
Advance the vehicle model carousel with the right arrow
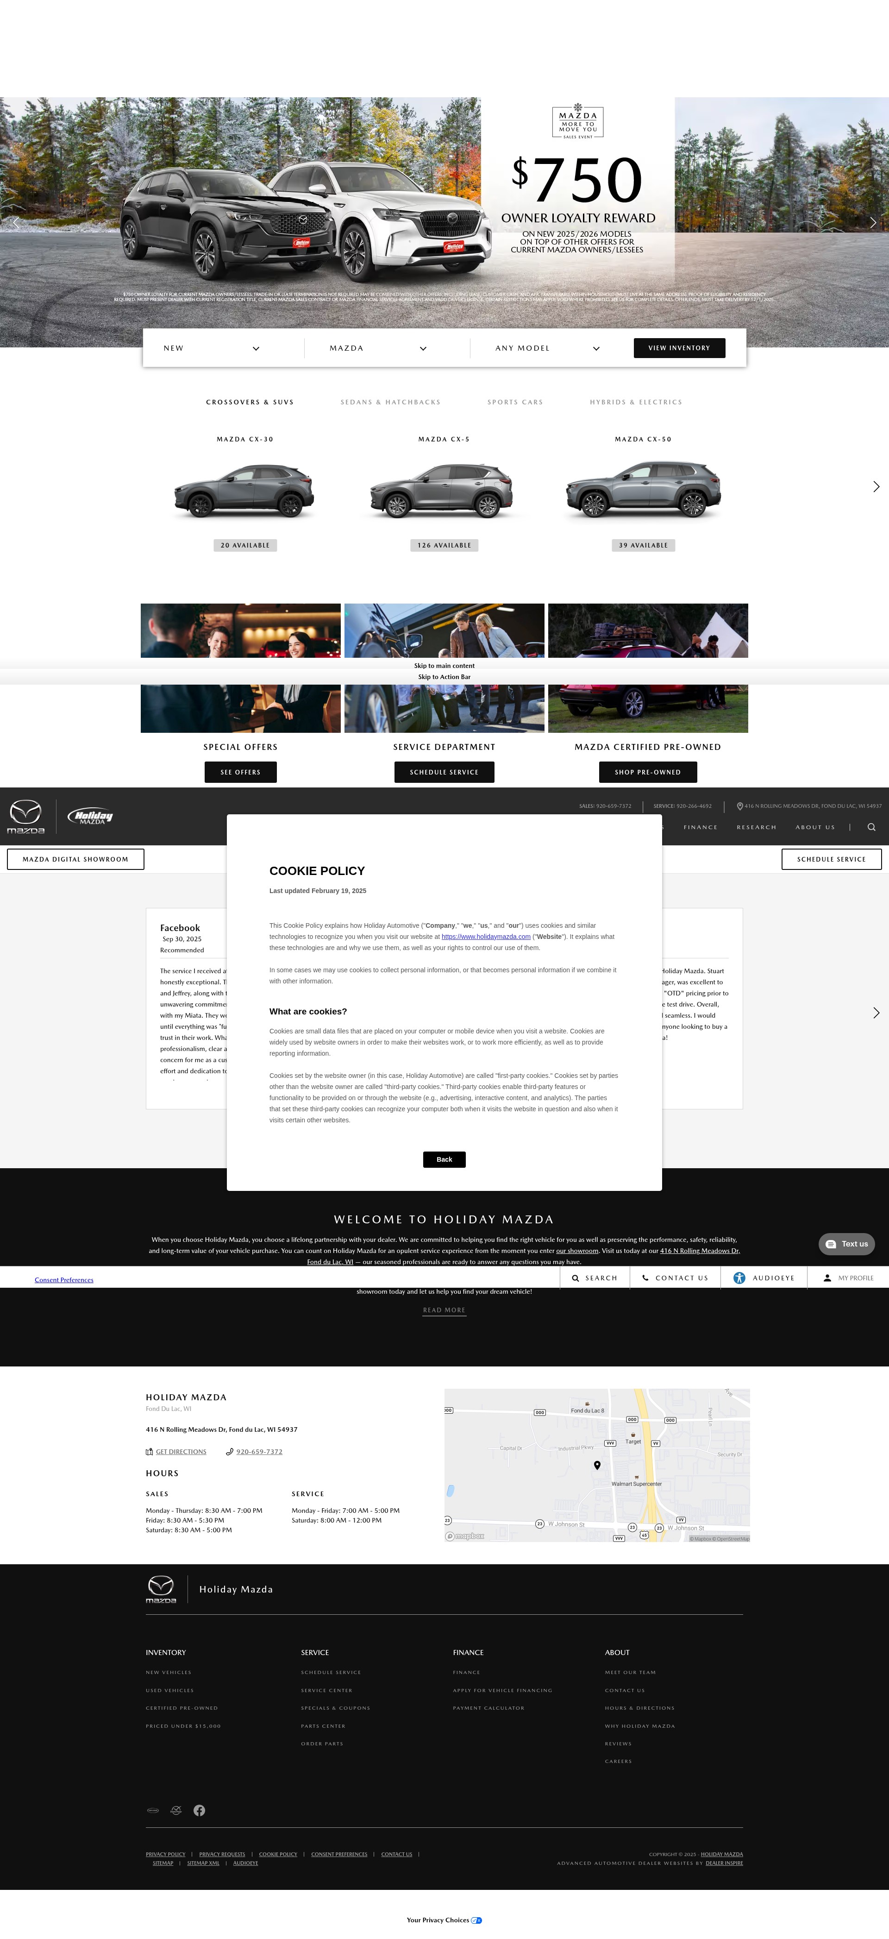876,486
